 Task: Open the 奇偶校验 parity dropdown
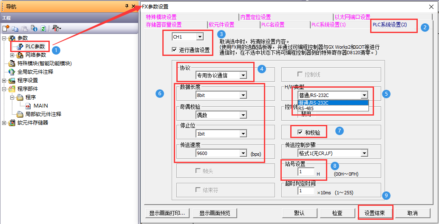tap(243, 115)
